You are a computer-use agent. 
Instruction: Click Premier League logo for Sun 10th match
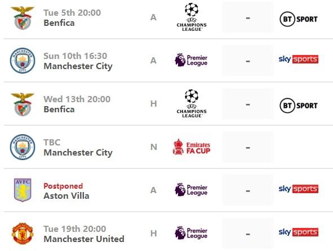click(191, 60)
